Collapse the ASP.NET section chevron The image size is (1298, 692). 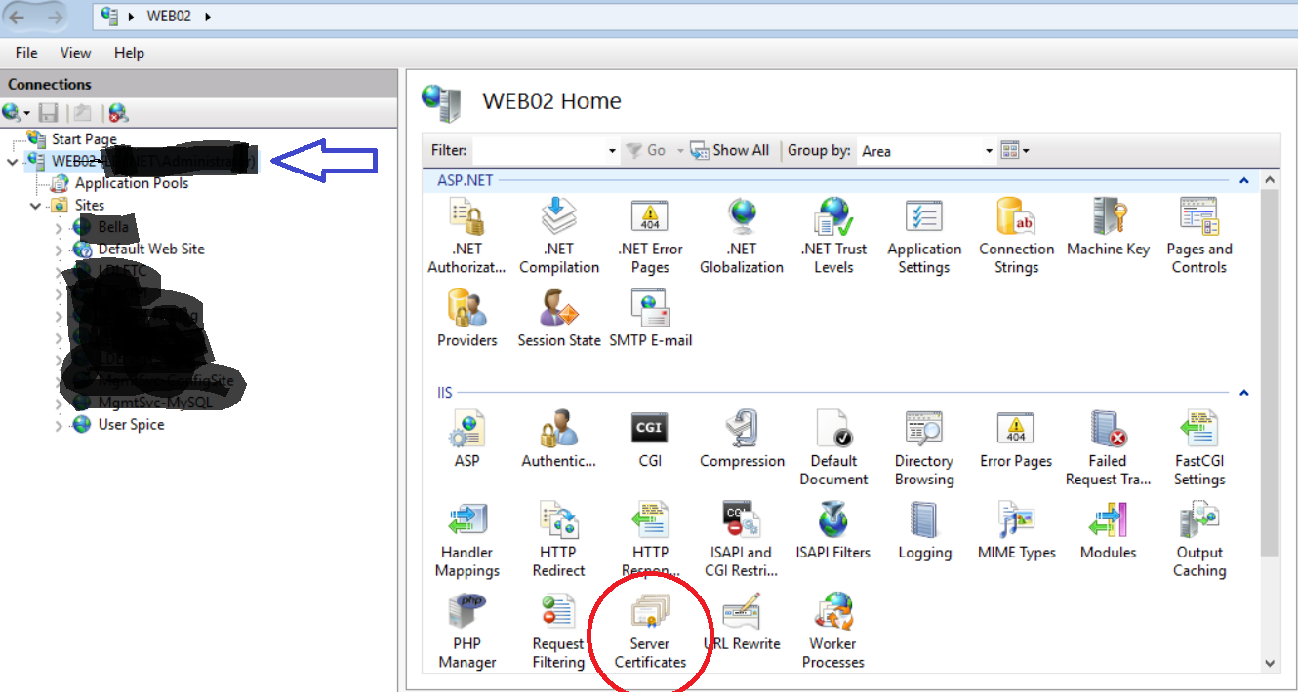1243,179
